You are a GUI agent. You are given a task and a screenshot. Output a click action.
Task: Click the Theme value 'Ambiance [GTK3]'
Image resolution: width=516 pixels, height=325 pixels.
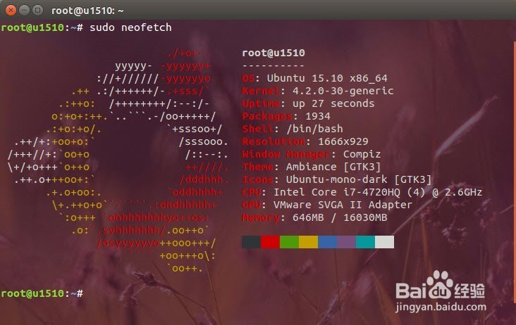tap(333, 167)
